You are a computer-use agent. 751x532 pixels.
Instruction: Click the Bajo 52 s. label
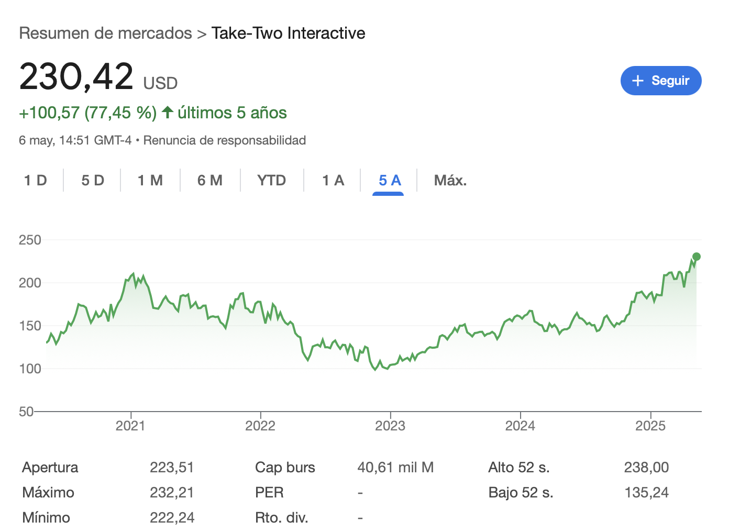pyautogui.click(x=521, y=493)
